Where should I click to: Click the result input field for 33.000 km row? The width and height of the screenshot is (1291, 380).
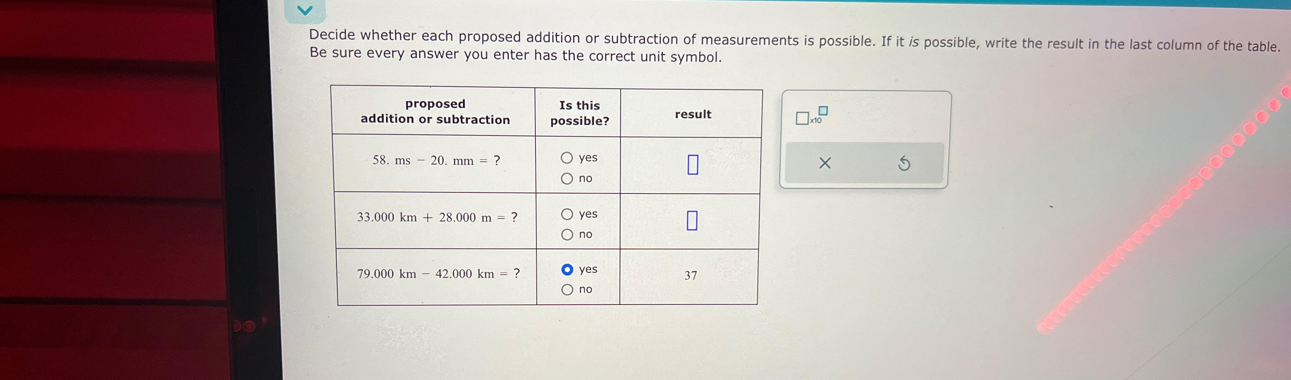(x=692, y=220)
